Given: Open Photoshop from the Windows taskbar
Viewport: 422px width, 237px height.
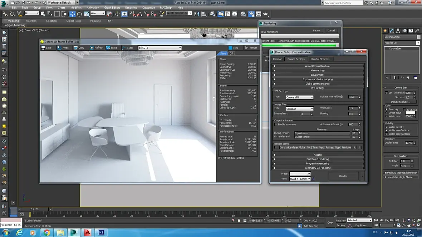Looking at the screenshot, I should 101,232.
